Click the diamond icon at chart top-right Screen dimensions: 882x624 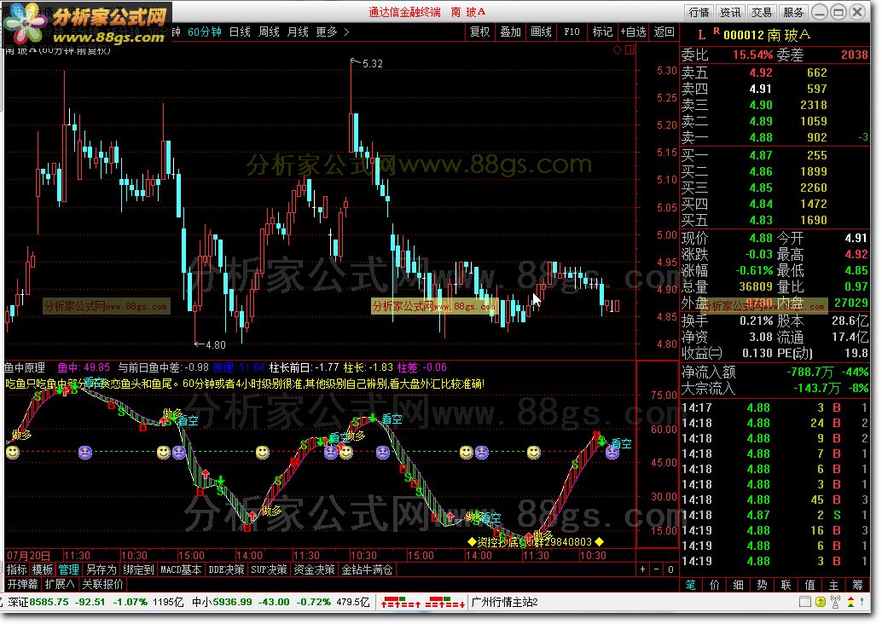[617, 49]
